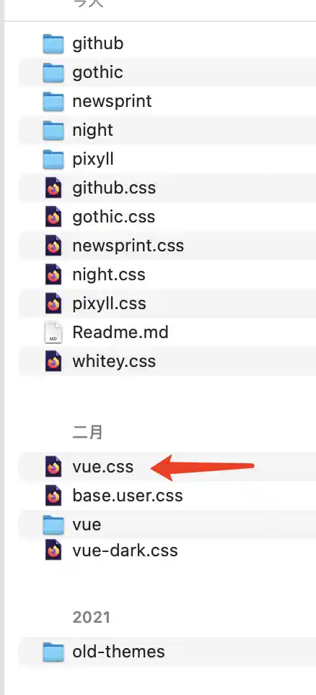Click the old-themes folder icon

coord(53,652)
